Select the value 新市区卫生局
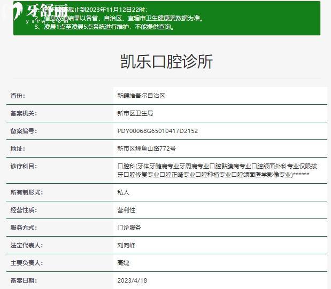Viewport: 331px width, 289px height. point(135,113)
